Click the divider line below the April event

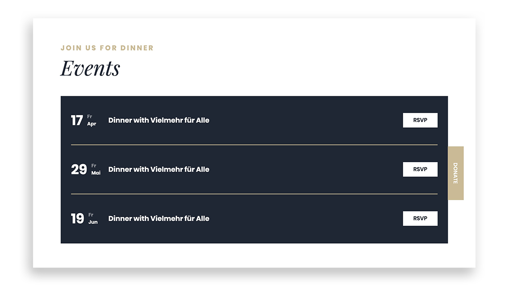tap(254, 145)
